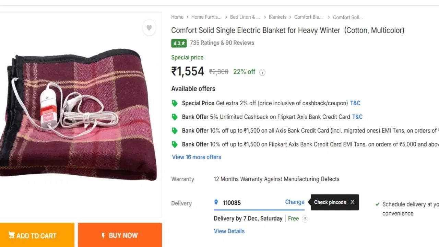Open T&C link for 5% Cashback offer
The image size is (439, 247).
click(357, 117)
